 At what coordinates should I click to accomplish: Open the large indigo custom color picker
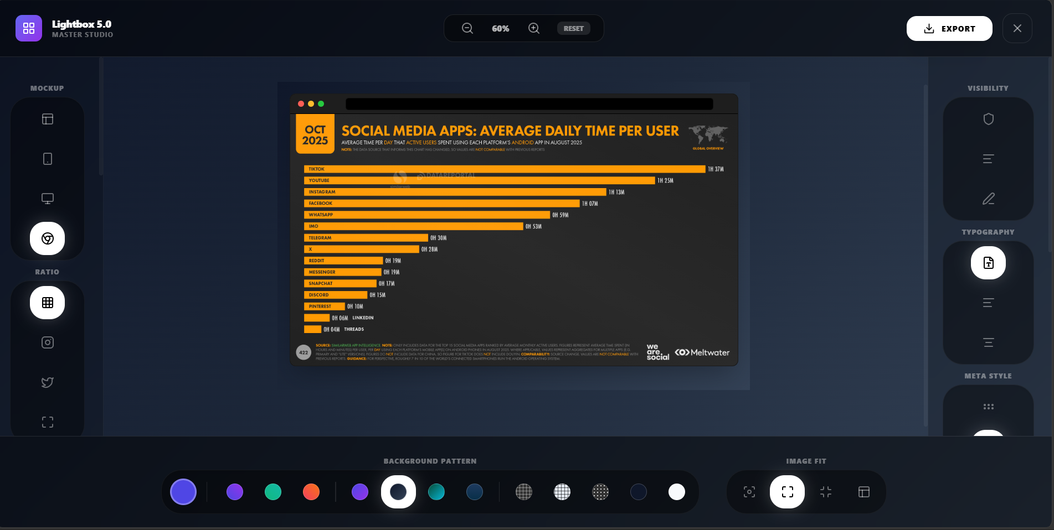click(x=183, y=492)
